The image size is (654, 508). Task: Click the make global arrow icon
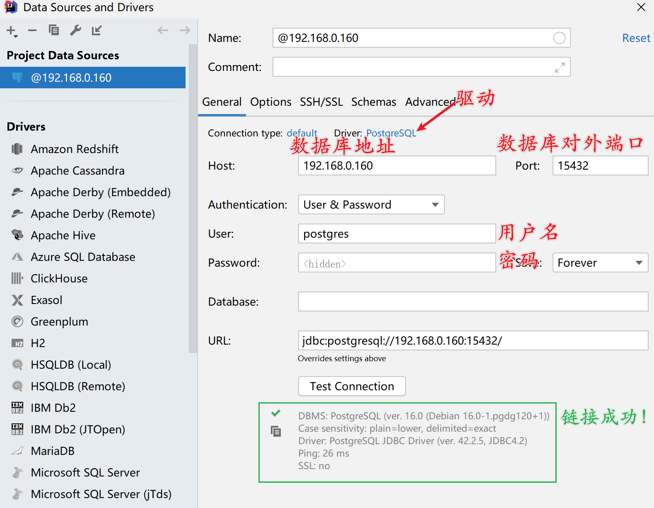click(97, 30)
